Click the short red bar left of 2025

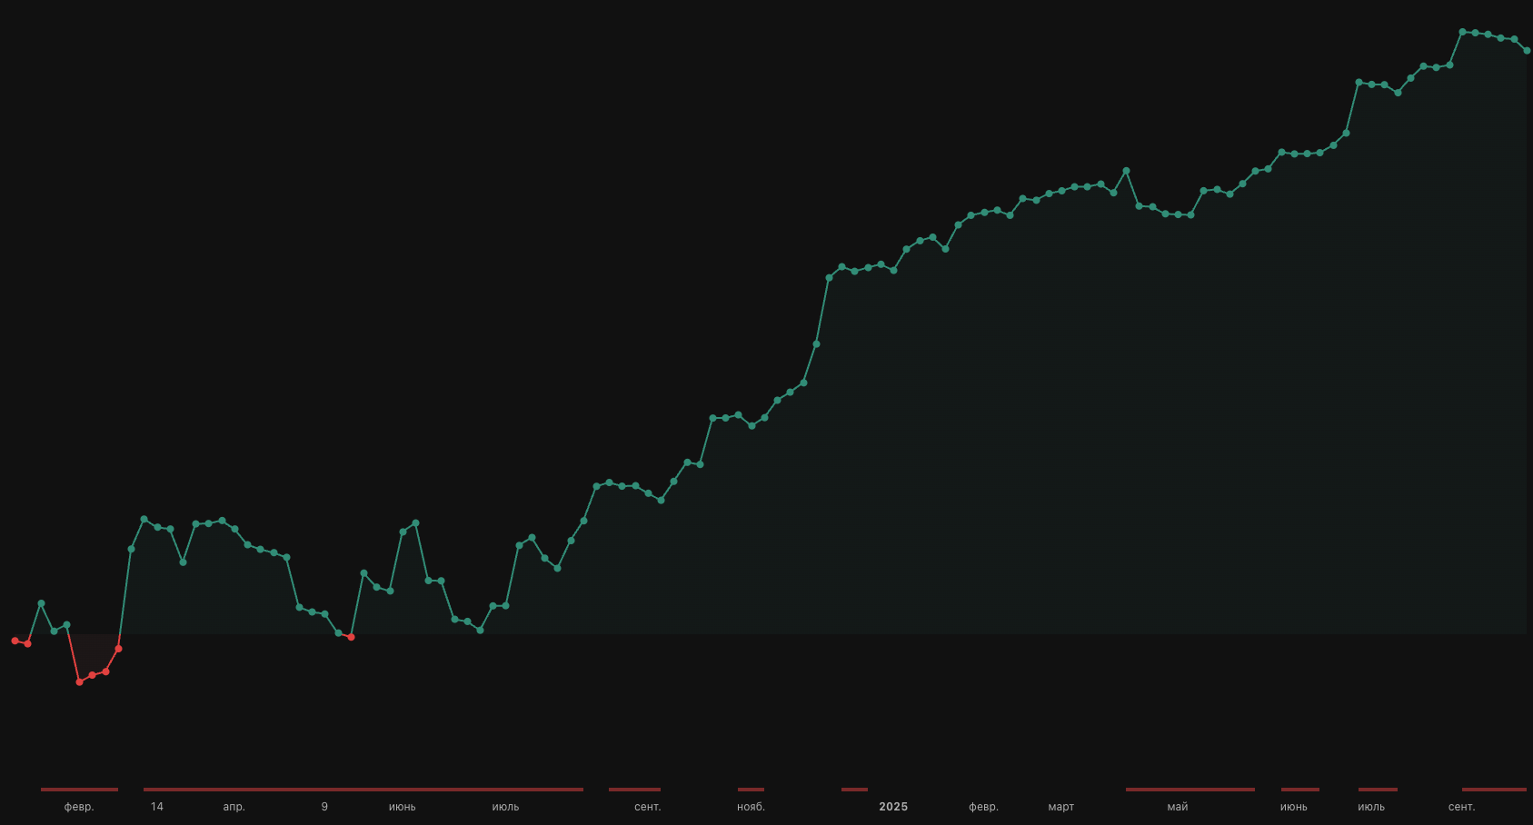coord(854,790)
